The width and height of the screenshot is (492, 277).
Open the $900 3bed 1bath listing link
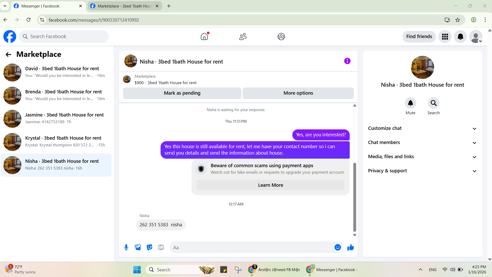[x=165, y=83]
